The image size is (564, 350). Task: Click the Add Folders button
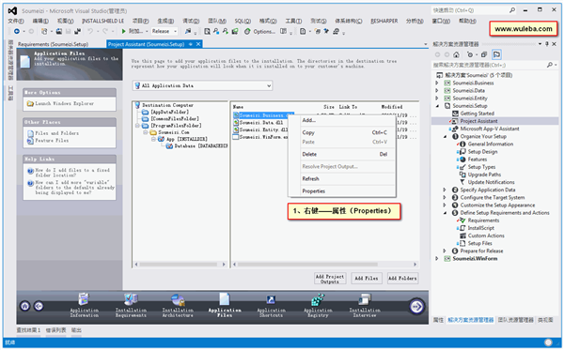coord(402,278)
